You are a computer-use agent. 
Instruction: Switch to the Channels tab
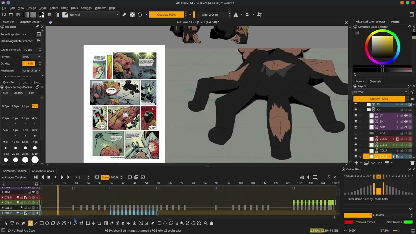coord(375,81)
